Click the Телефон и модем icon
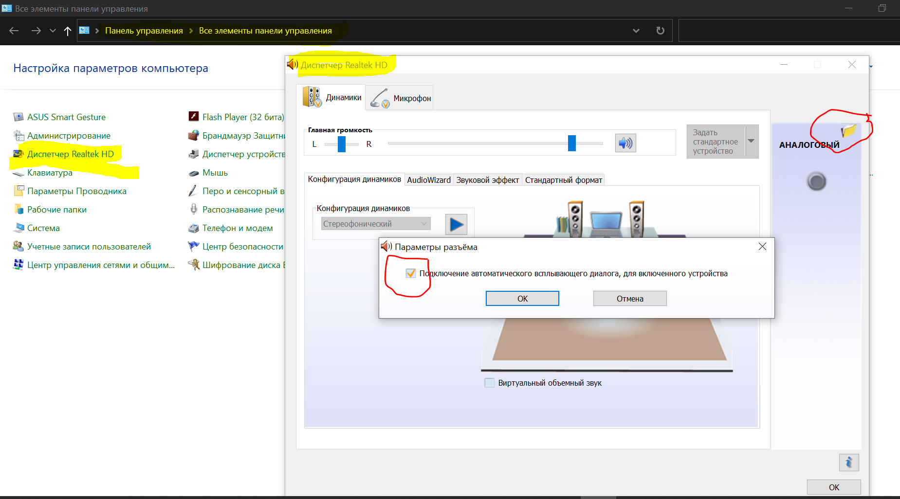The image size is (900, 499). 194,228
